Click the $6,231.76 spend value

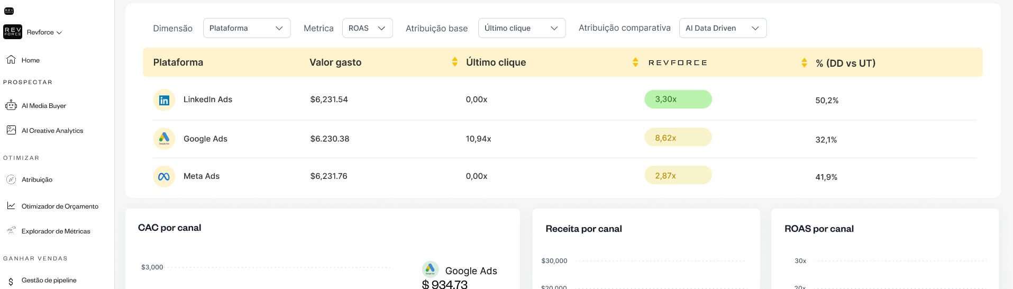tap(328, 176)
